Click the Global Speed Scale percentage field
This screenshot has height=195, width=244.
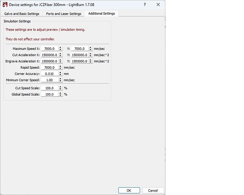(x=49, y=94)
